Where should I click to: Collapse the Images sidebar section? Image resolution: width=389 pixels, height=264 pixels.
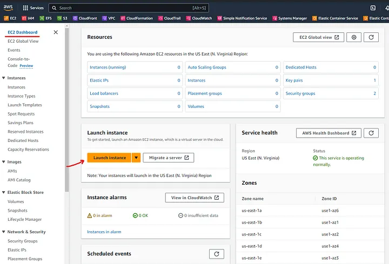[3, 162]
